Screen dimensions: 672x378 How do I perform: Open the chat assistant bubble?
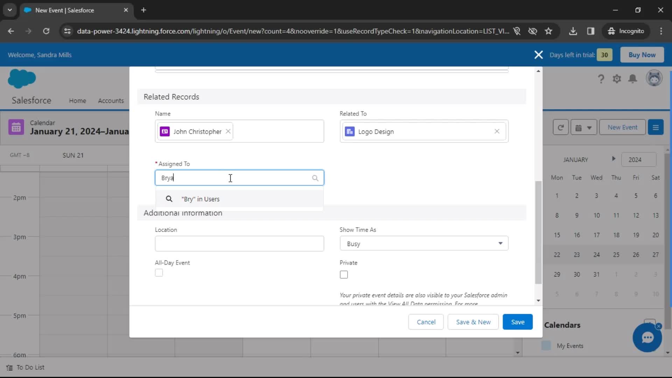(x=647, y=338)
